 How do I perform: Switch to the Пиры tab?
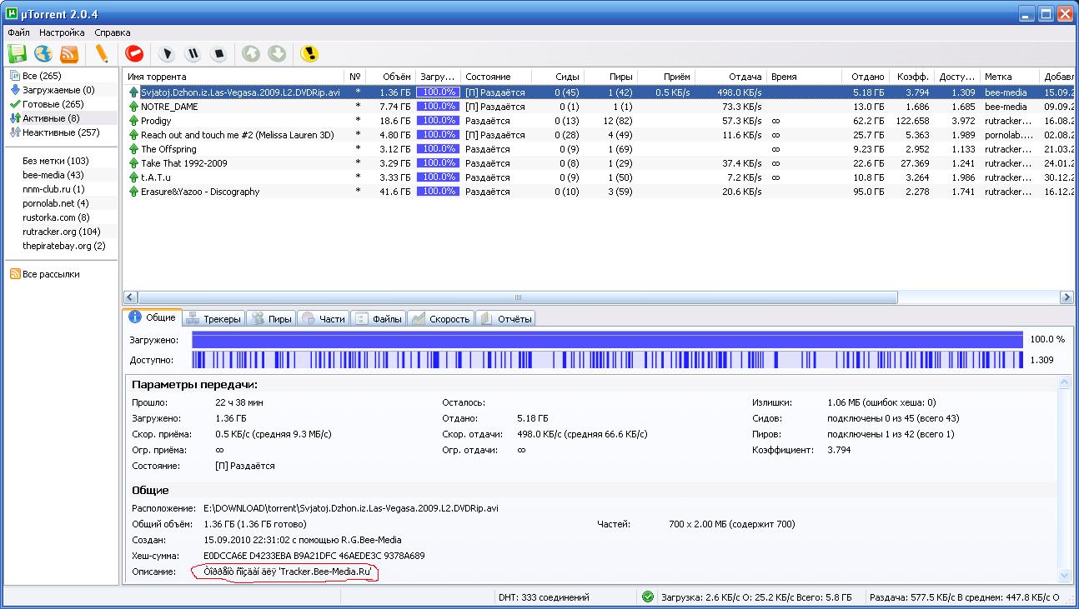[272, 319]
